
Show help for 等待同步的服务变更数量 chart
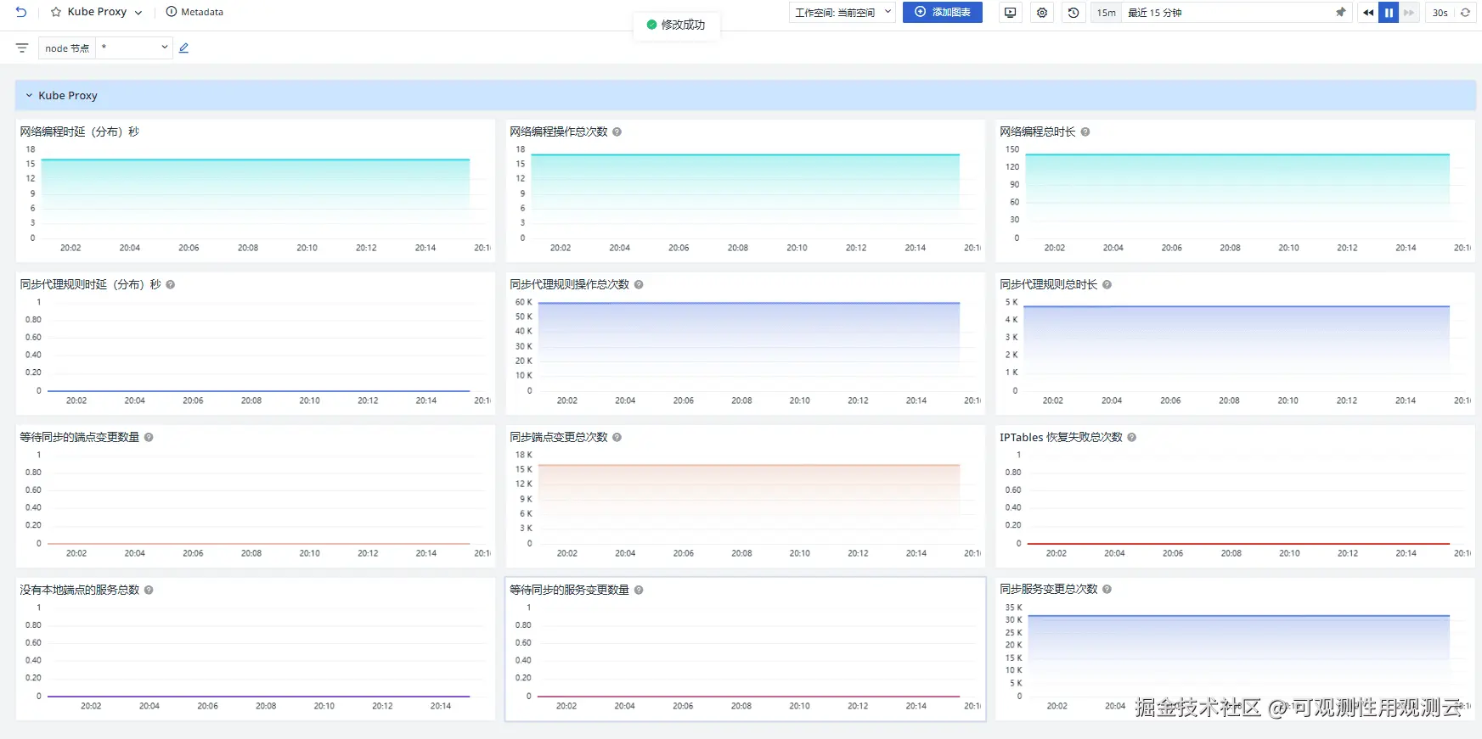tap(639, 590)
